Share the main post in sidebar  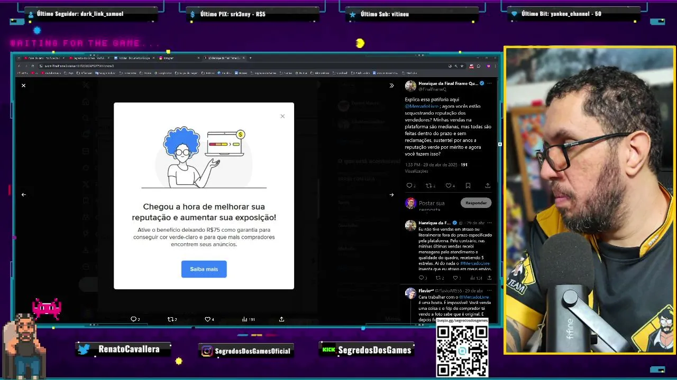click(x=488, y=186)
